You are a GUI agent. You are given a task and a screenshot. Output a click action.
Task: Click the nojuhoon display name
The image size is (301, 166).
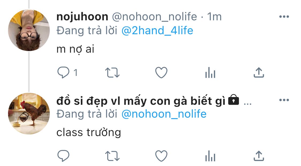click(x=82, y=17)
